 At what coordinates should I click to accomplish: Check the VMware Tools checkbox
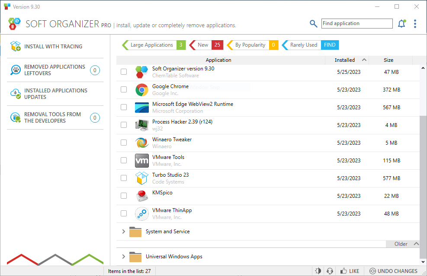(124, 160)
